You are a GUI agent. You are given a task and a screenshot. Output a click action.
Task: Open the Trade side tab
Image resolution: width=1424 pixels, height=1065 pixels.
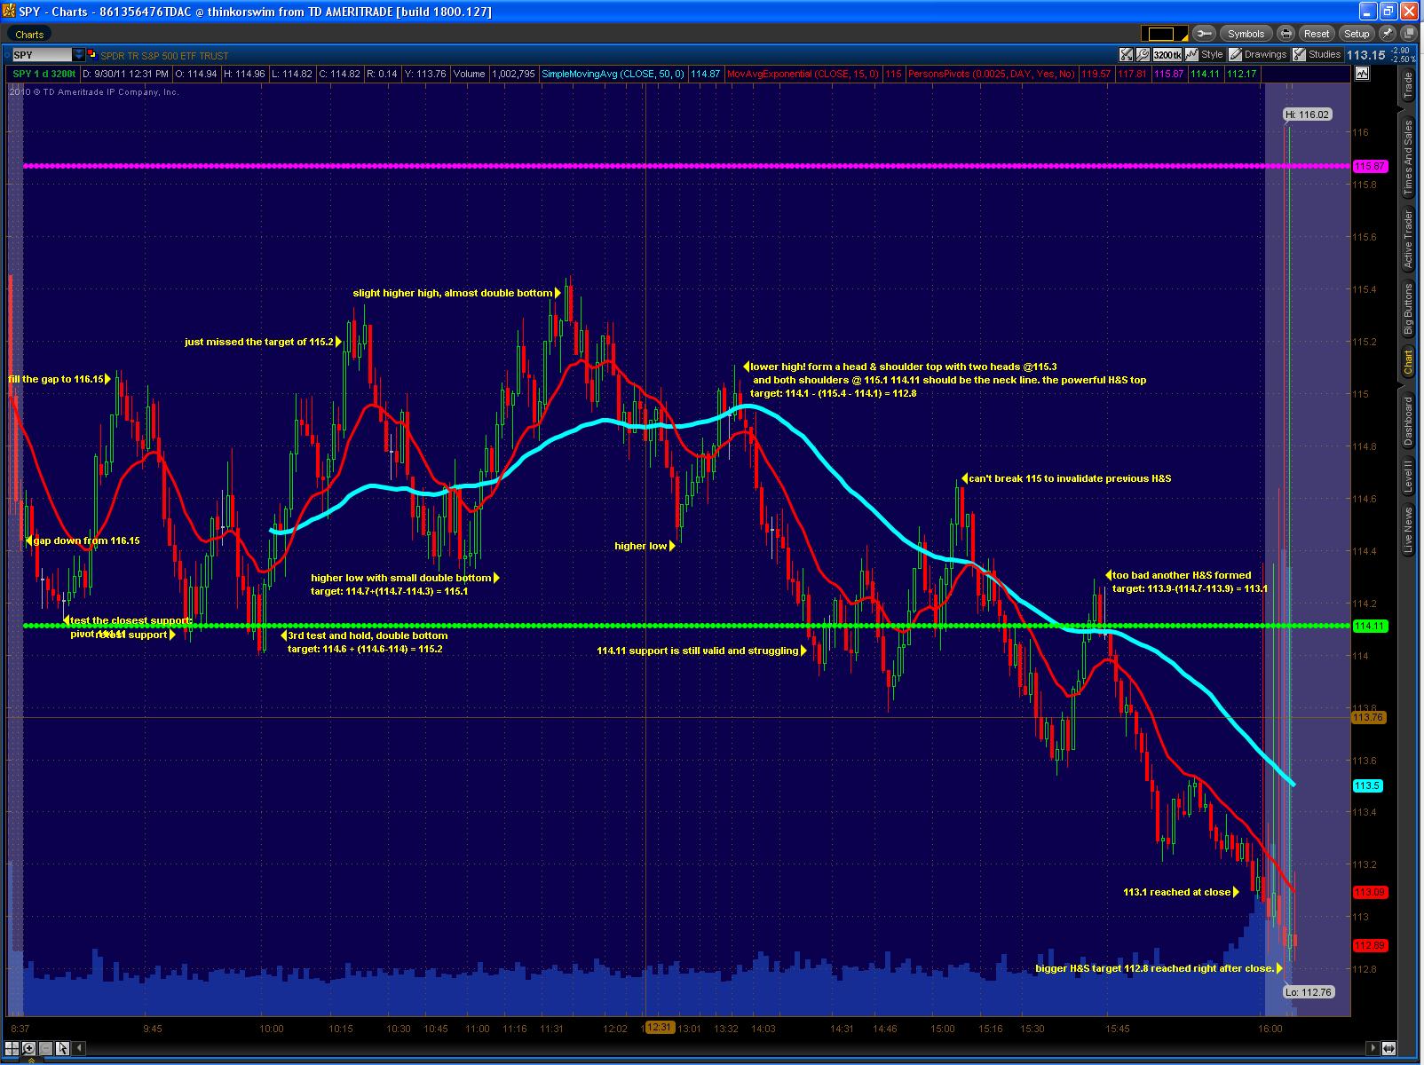coord(1407,87)
